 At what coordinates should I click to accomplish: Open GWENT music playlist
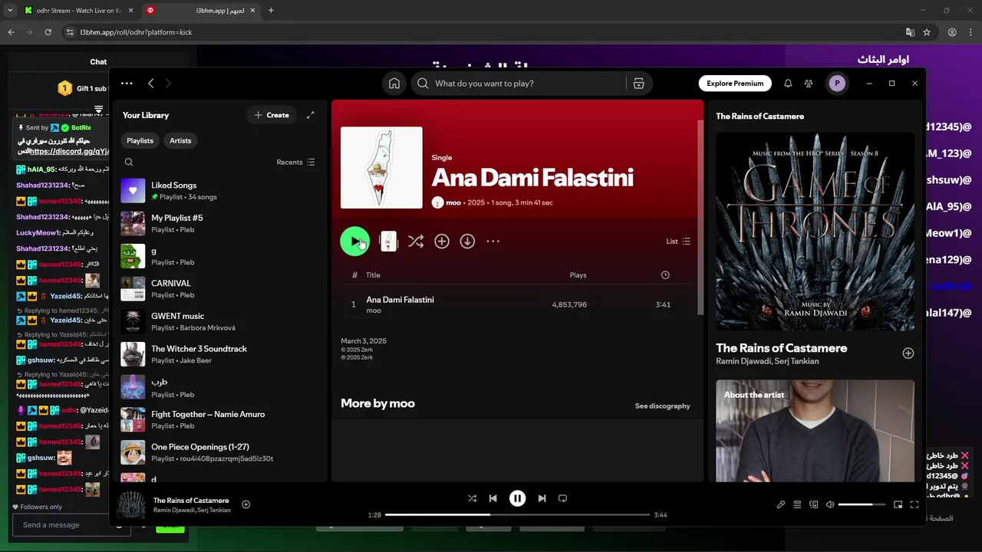[219, 321]
